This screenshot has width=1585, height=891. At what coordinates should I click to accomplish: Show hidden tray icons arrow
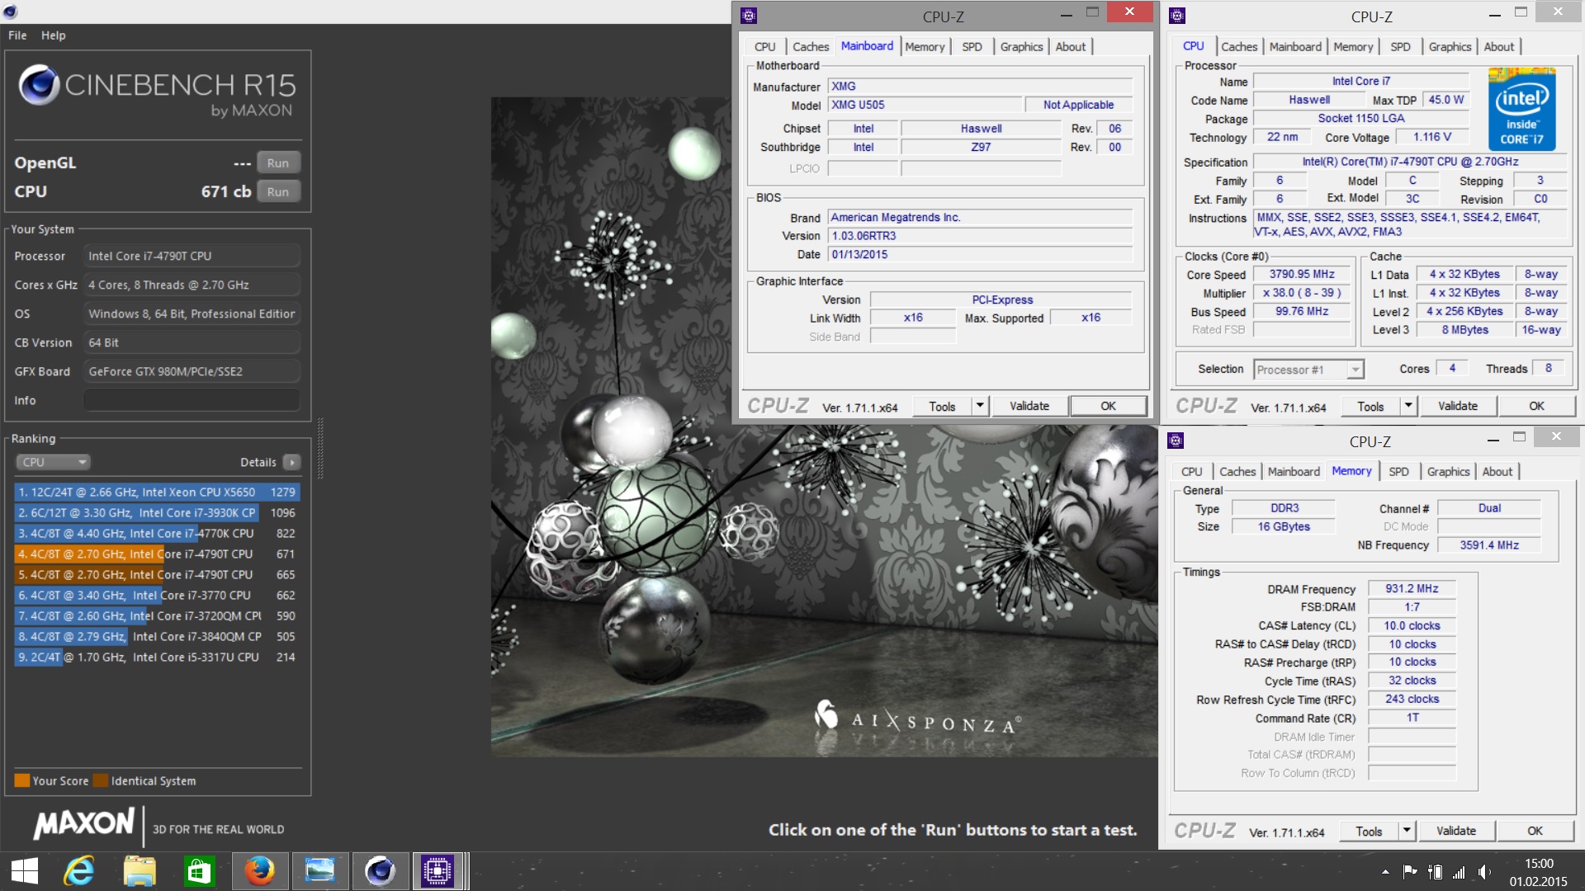pyautogui.click(x=1384, y=872)
